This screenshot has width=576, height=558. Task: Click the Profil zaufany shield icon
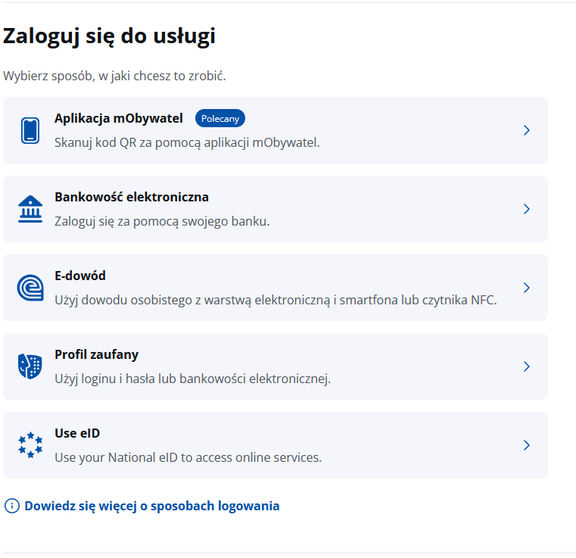(30, 366)
